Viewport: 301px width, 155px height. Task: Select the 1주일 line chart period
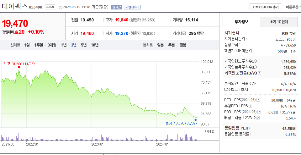pos(39,45)
